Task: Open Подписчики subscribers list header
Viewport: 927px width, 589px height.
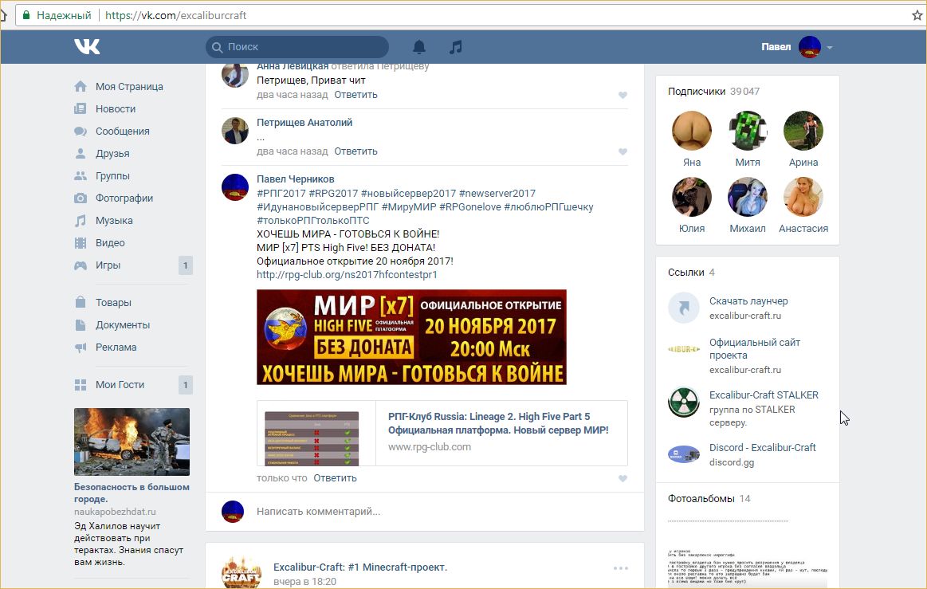Action: point(697,92)
